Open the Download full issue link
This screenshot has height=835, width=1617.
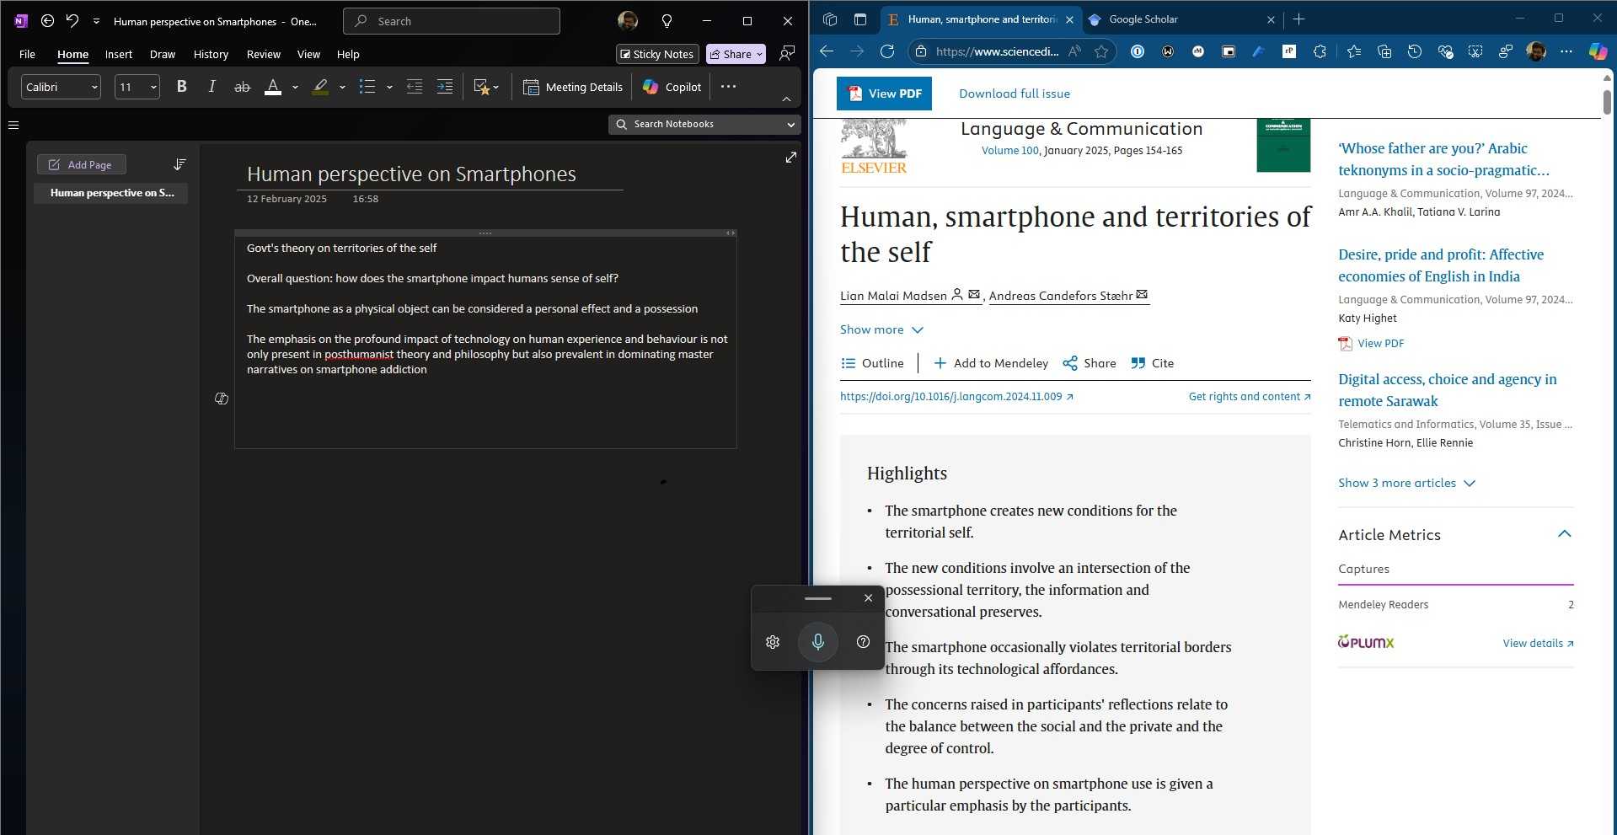(x=1014, y=94)
